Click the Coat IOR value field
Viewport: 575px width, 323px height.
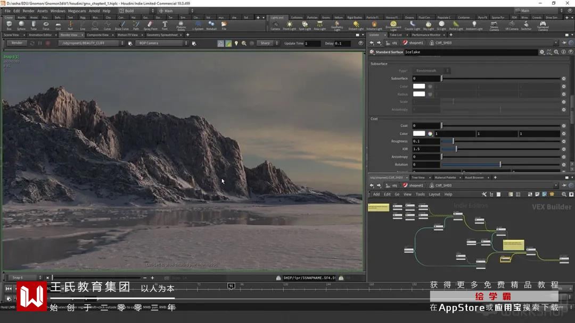(426, 149)
